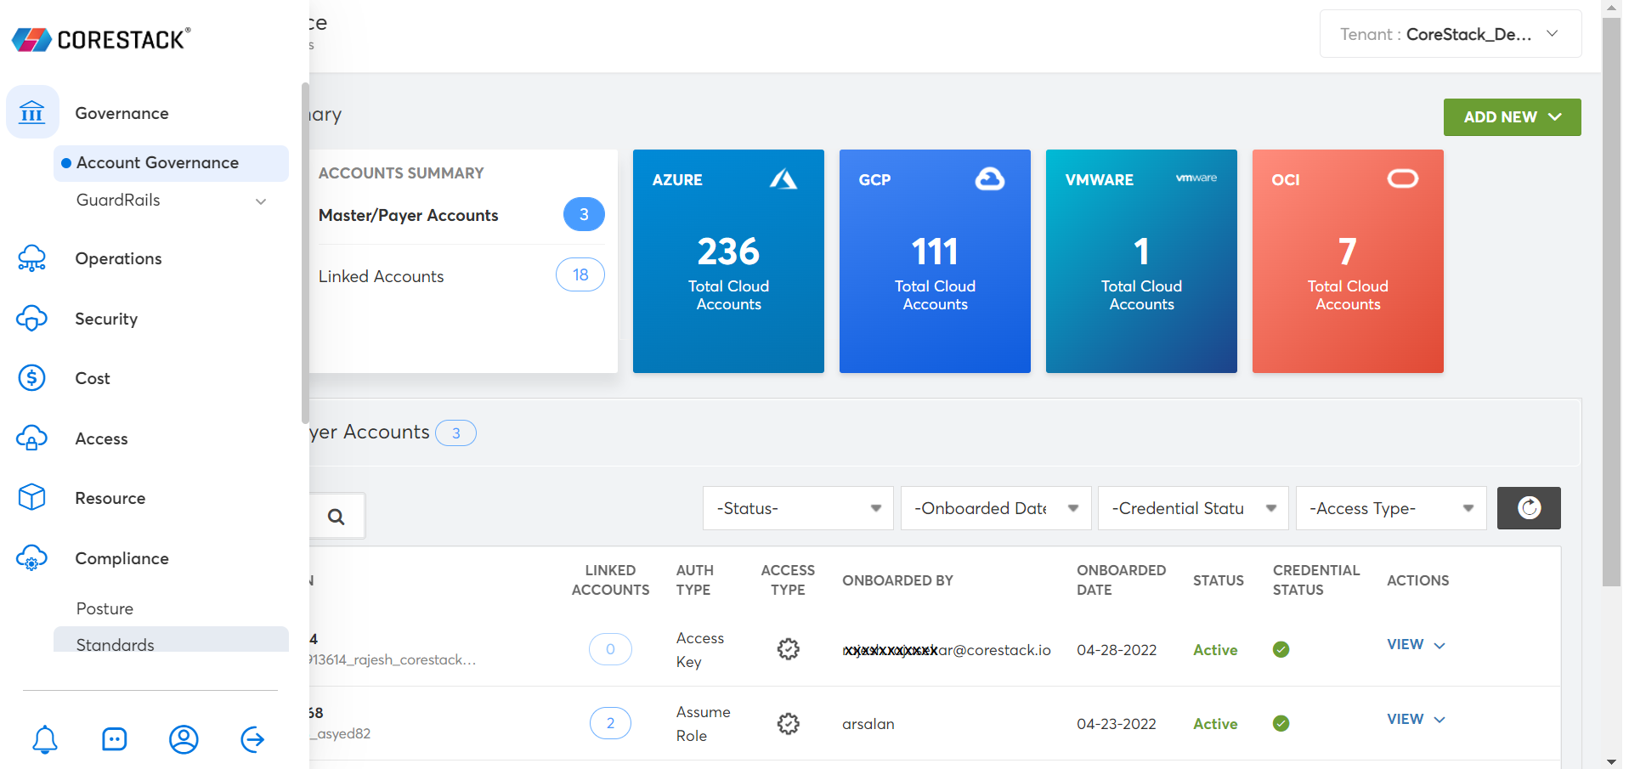Click linked accounts badge showing 2
Viewport: 1629px width, 769px height.
610,723
